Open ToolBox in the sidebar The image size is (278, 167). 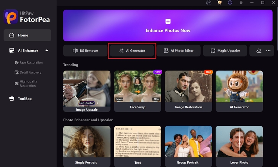(x=20, y=99)
